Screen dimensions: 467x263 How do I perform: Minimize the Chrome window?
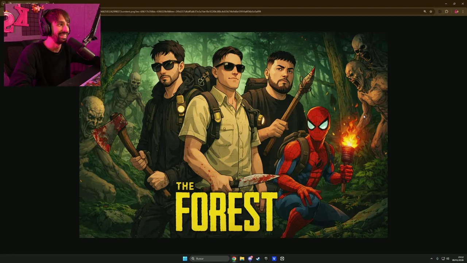pyautogui.click(x=446, y=4)
